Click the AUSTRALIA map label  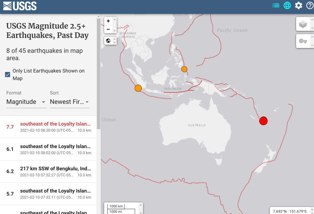[197, 125]
